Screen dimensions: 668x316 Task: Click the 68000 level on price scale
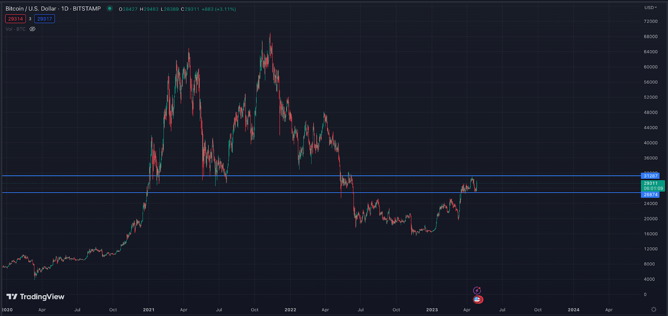[650, 37]
